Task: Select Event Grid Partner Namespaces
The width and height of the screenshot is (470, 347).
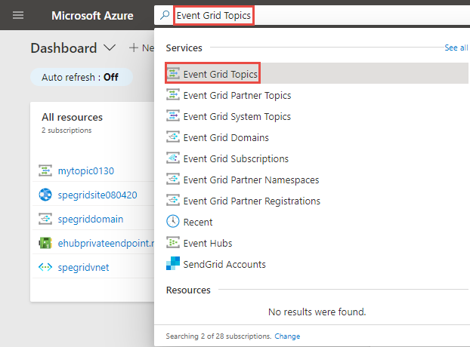Action: coord(251,180)
